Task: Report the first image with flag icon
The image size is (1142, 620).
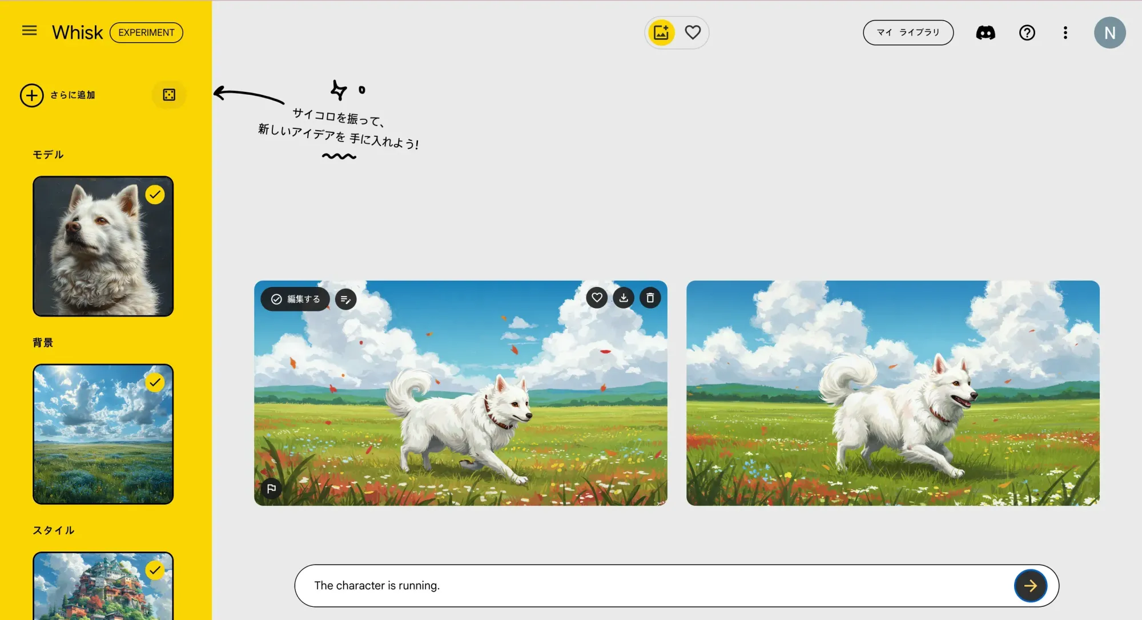Action: 271,488
